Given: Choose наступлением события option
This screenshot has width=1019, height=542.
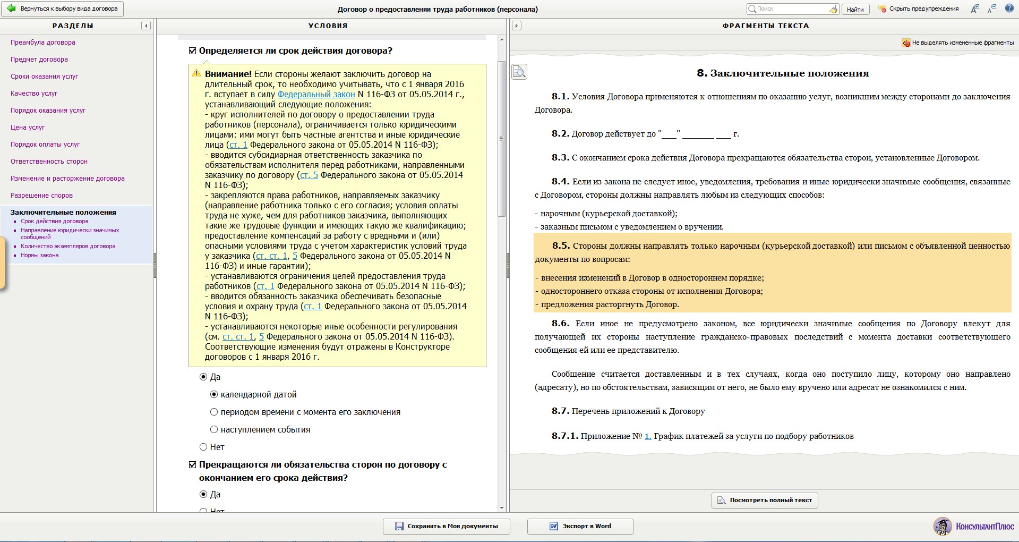Looking at the screenshot, I should point(214,429).
